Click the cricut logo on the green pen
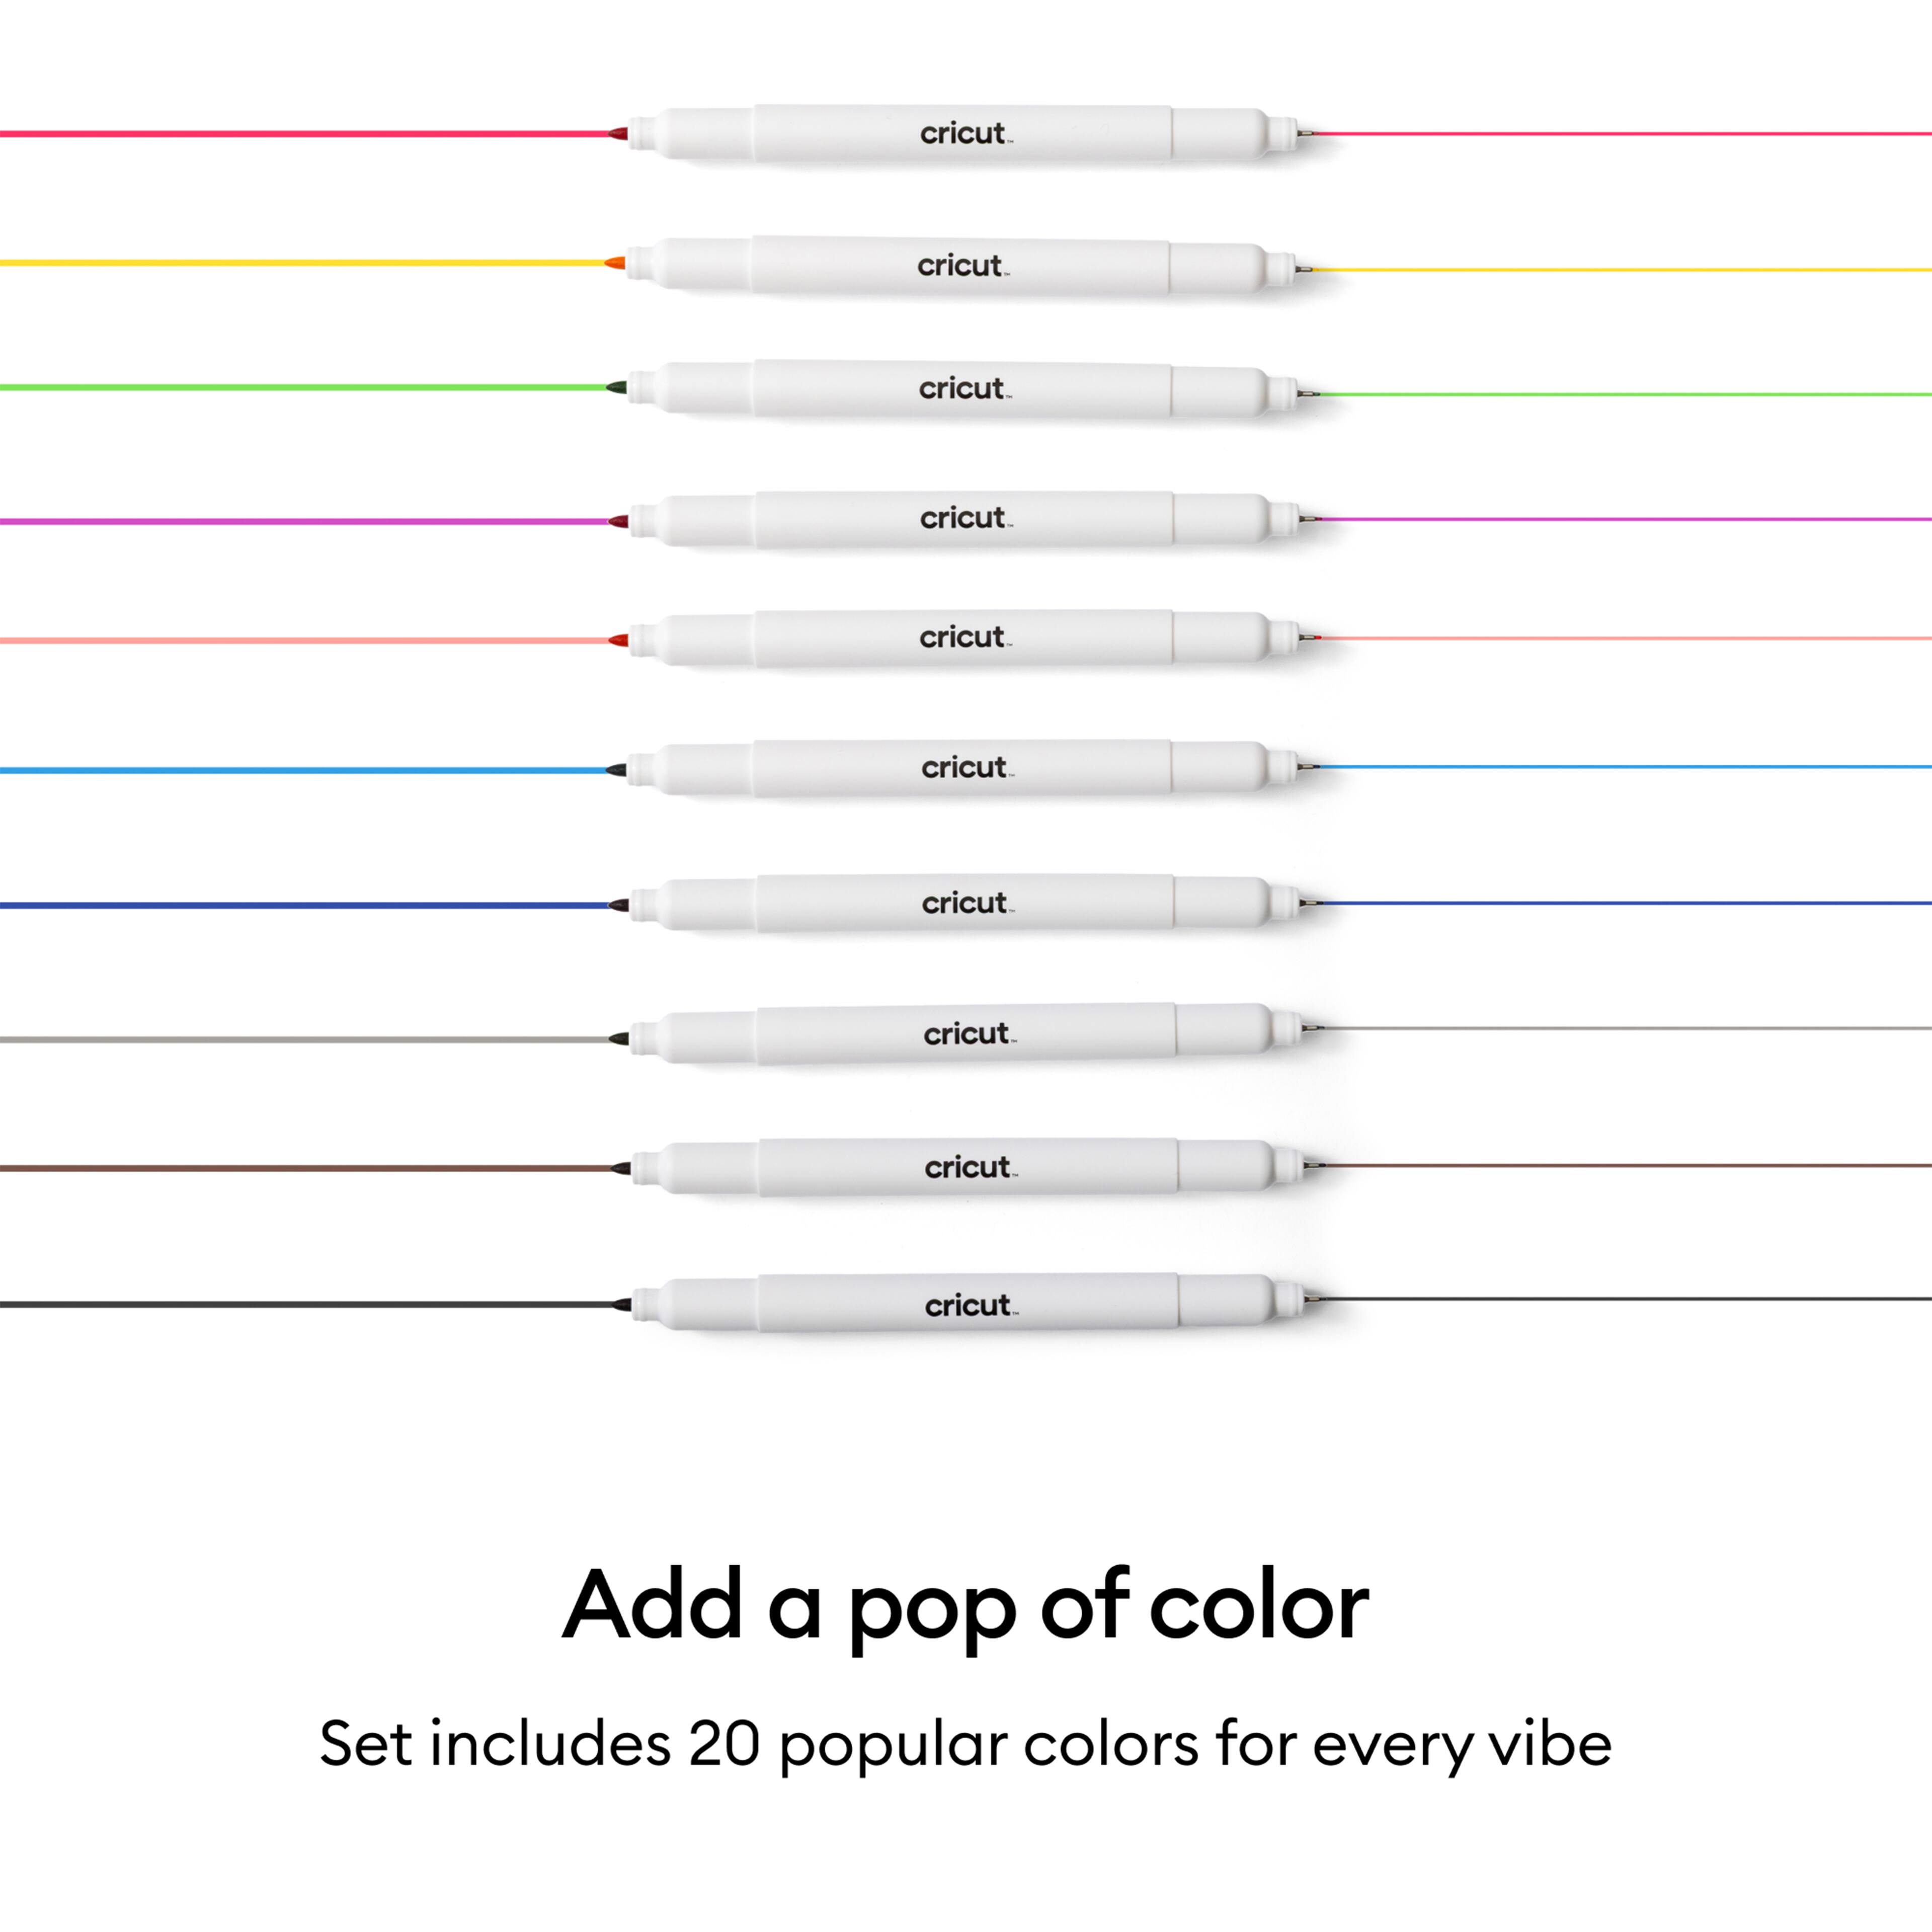1932x1932 pixels. point(964,388)
